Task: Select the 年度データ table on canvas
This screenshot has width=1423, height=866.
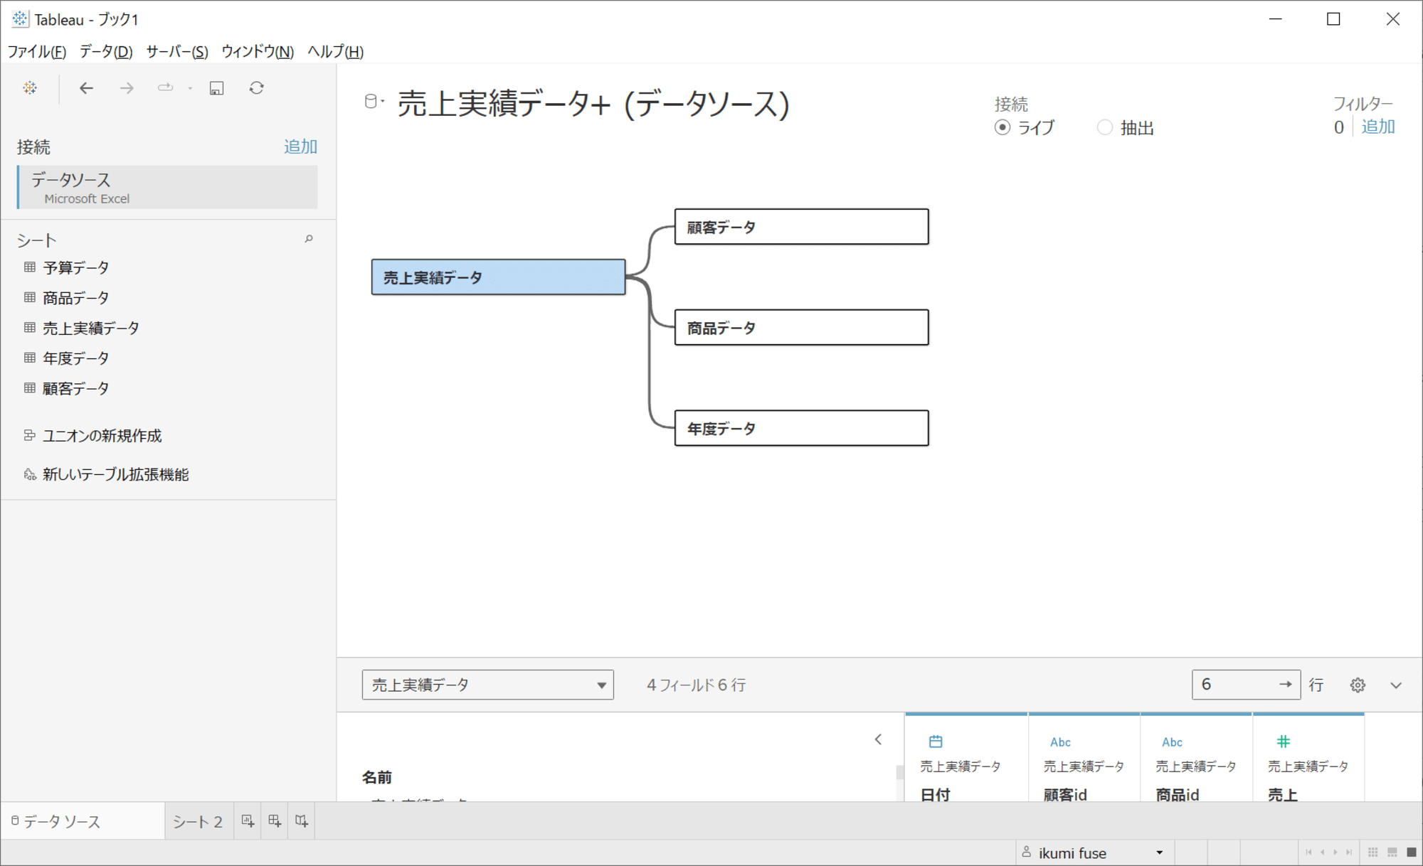Action: 802,428
